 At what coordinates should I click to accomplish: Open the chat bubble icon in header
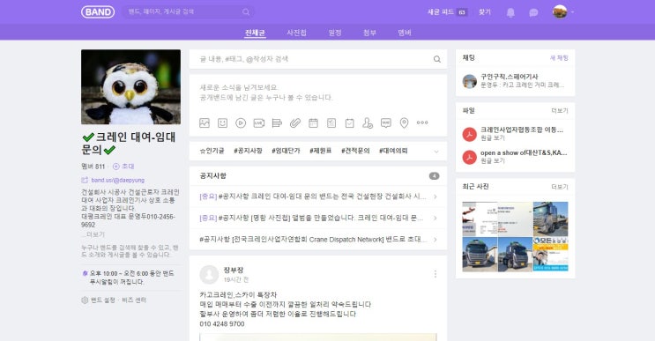(533, 12)
